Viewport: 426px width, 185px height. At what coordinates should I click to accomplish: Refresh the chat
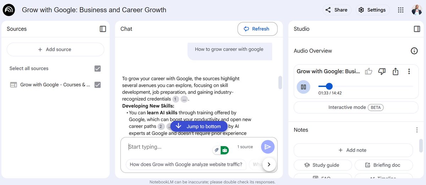(x=257, y=29)
